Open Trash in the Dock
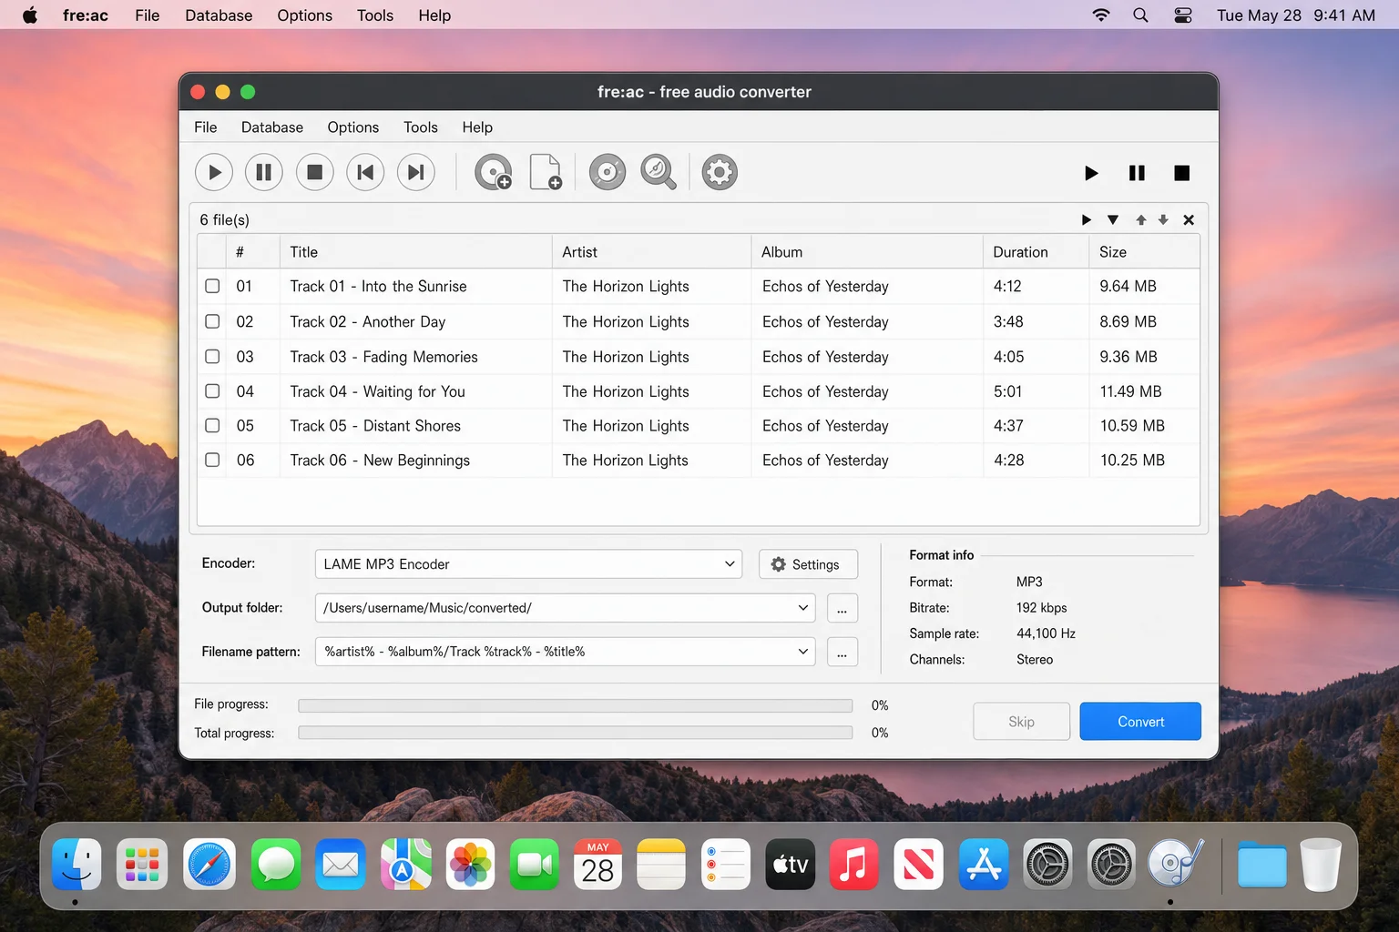This screenshot has height=932, width=1399. [1321, 865]
